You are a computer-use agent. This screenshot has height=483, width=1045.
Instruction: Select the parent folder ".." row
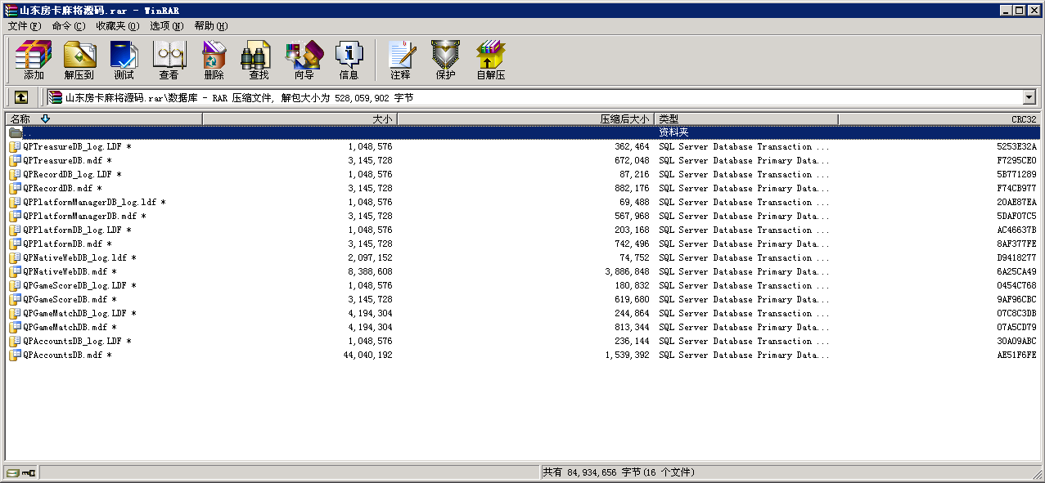click(28, 132)
